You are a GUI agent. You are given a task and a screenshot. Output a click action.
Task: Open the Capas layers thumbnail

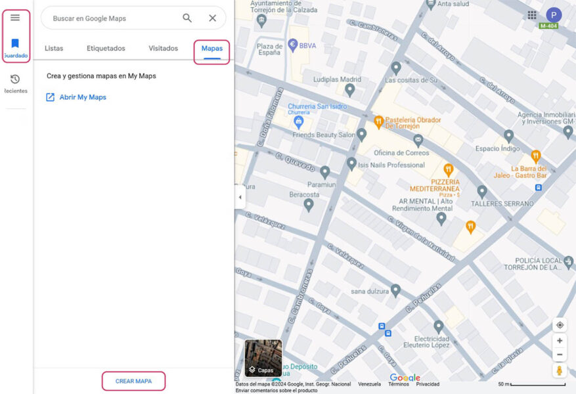263,358
